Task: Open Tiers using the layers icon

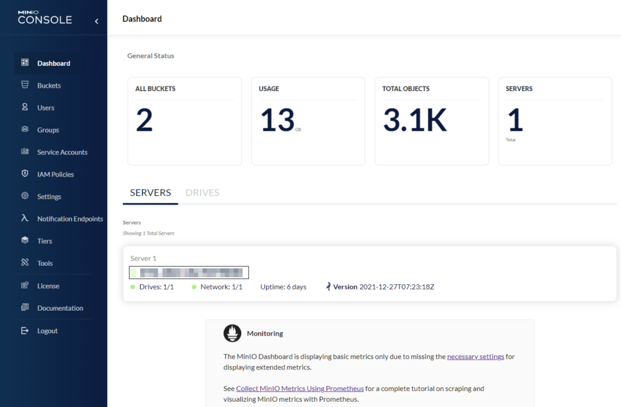Action: pos(25,241)
